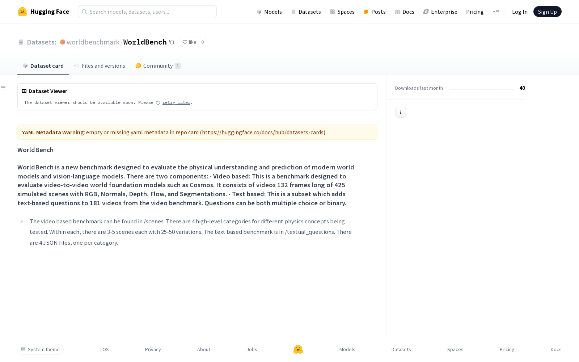Go to Models in top navigation
The image size is (579, 362).
pos(269,12)
